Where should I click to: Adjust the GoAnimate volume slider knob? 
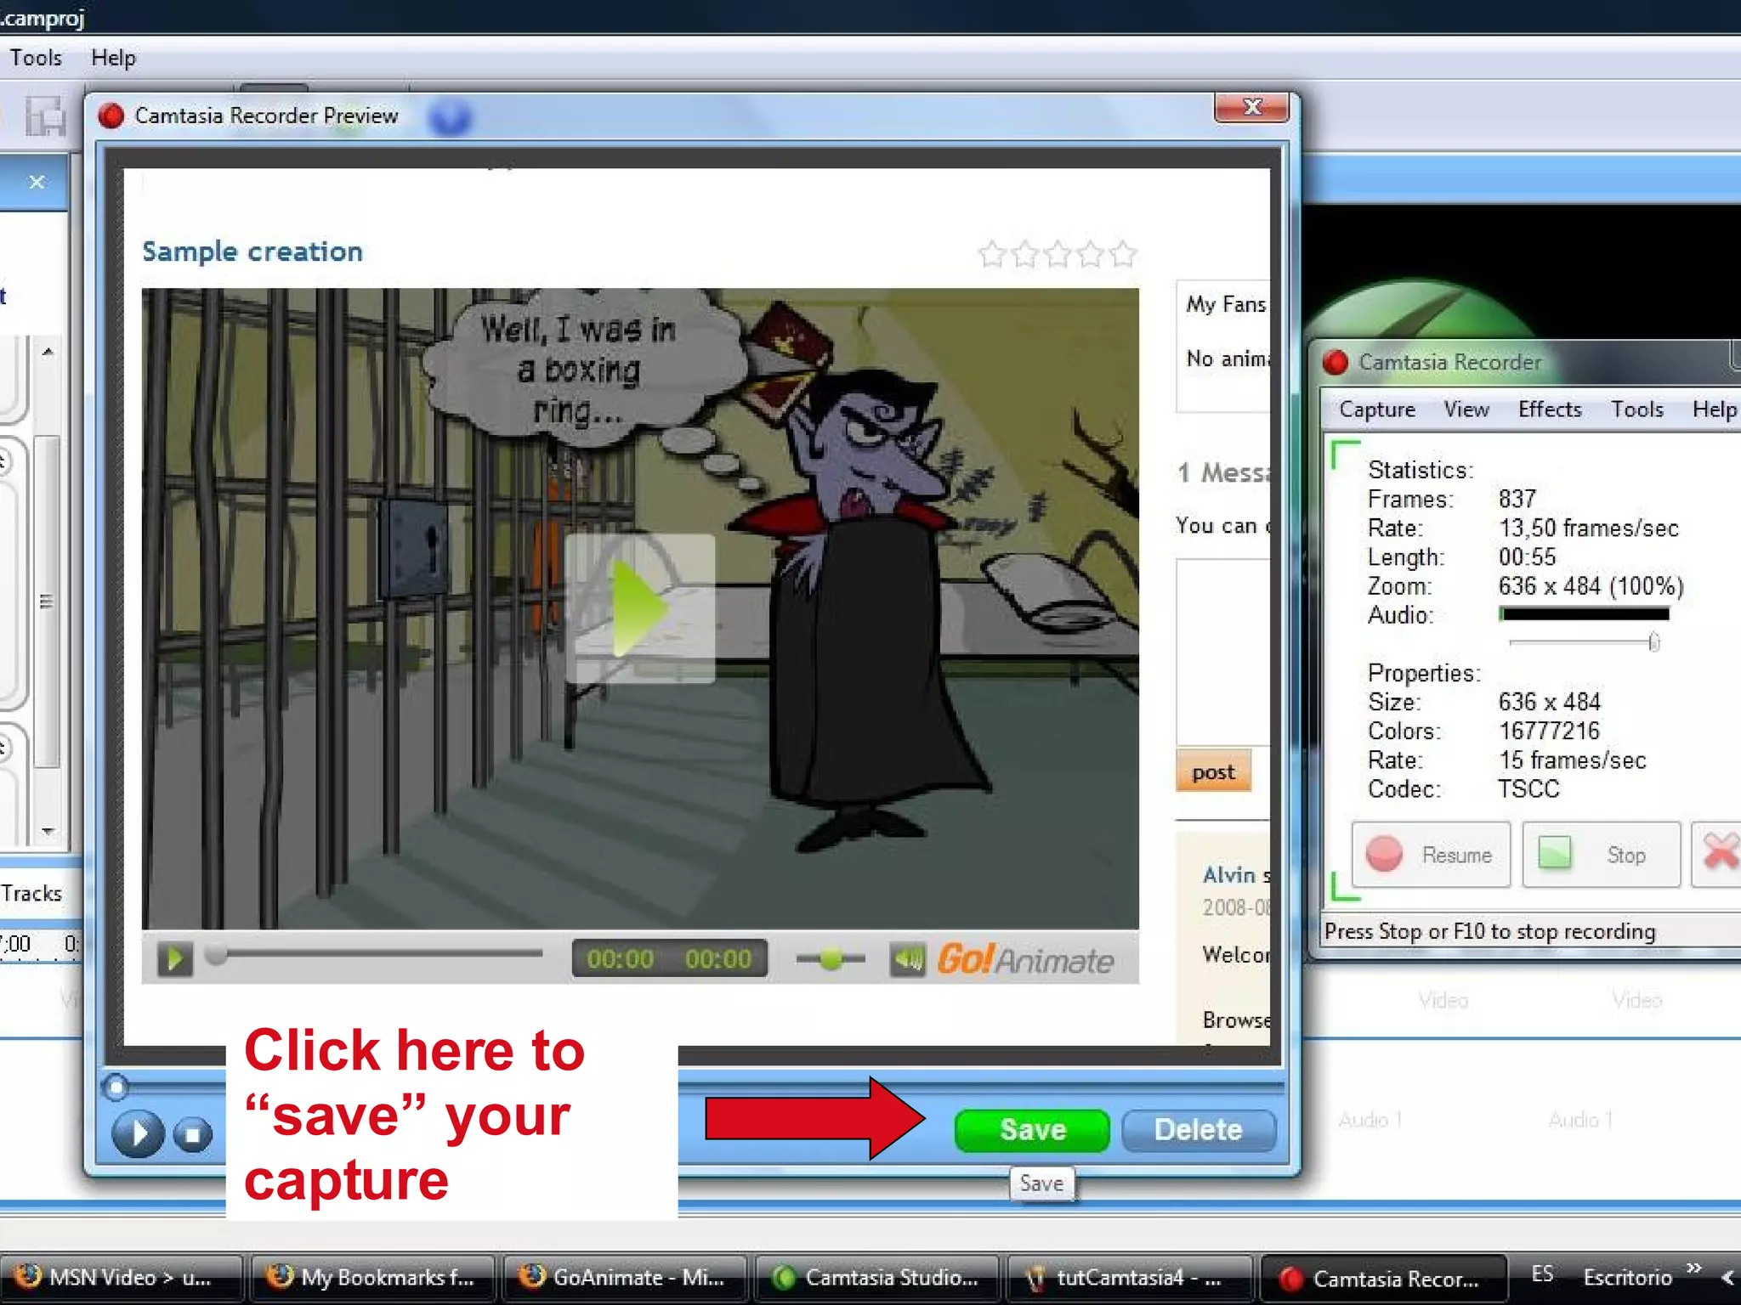[x=831, y=959]
